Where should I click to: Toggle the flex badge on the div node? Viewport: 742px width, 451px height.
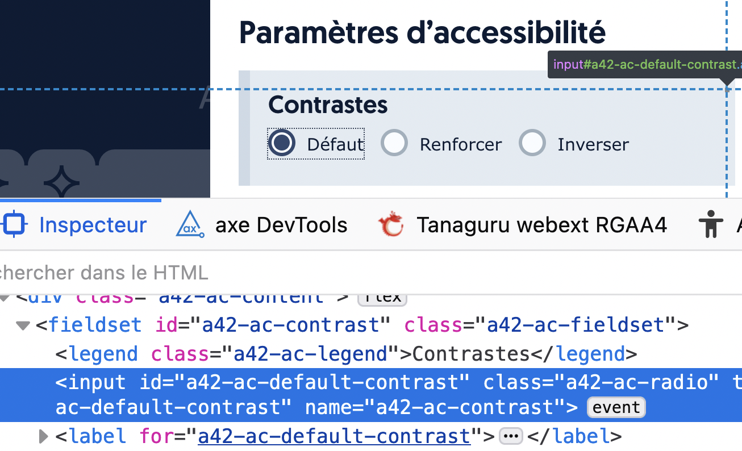click(x=383, y=297)
